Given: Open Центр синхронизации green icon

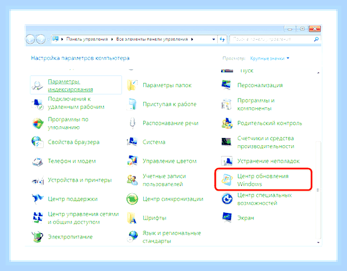Looking at the screenshot, I should pos(132,199).
